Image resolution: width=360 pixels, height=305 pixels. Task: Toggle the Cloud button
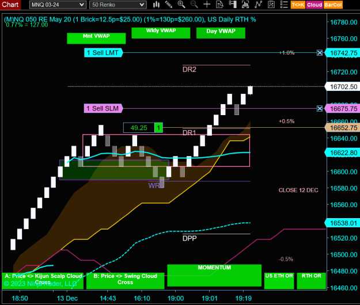coord(314,5)
